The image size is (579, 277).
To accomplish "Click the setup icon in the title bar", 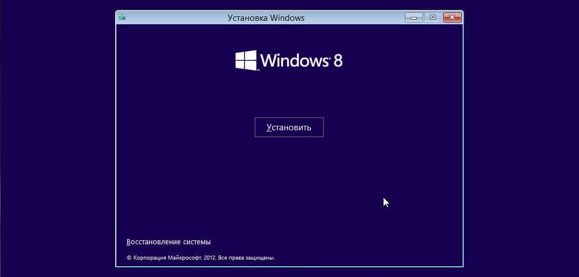I will [x=122, y=17].
